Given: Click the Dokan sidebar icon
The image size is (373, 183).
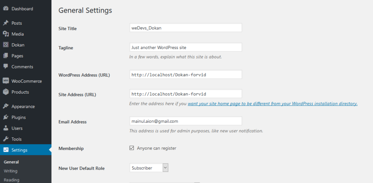Looking at the screenshot, I should (x=5, y=45).
